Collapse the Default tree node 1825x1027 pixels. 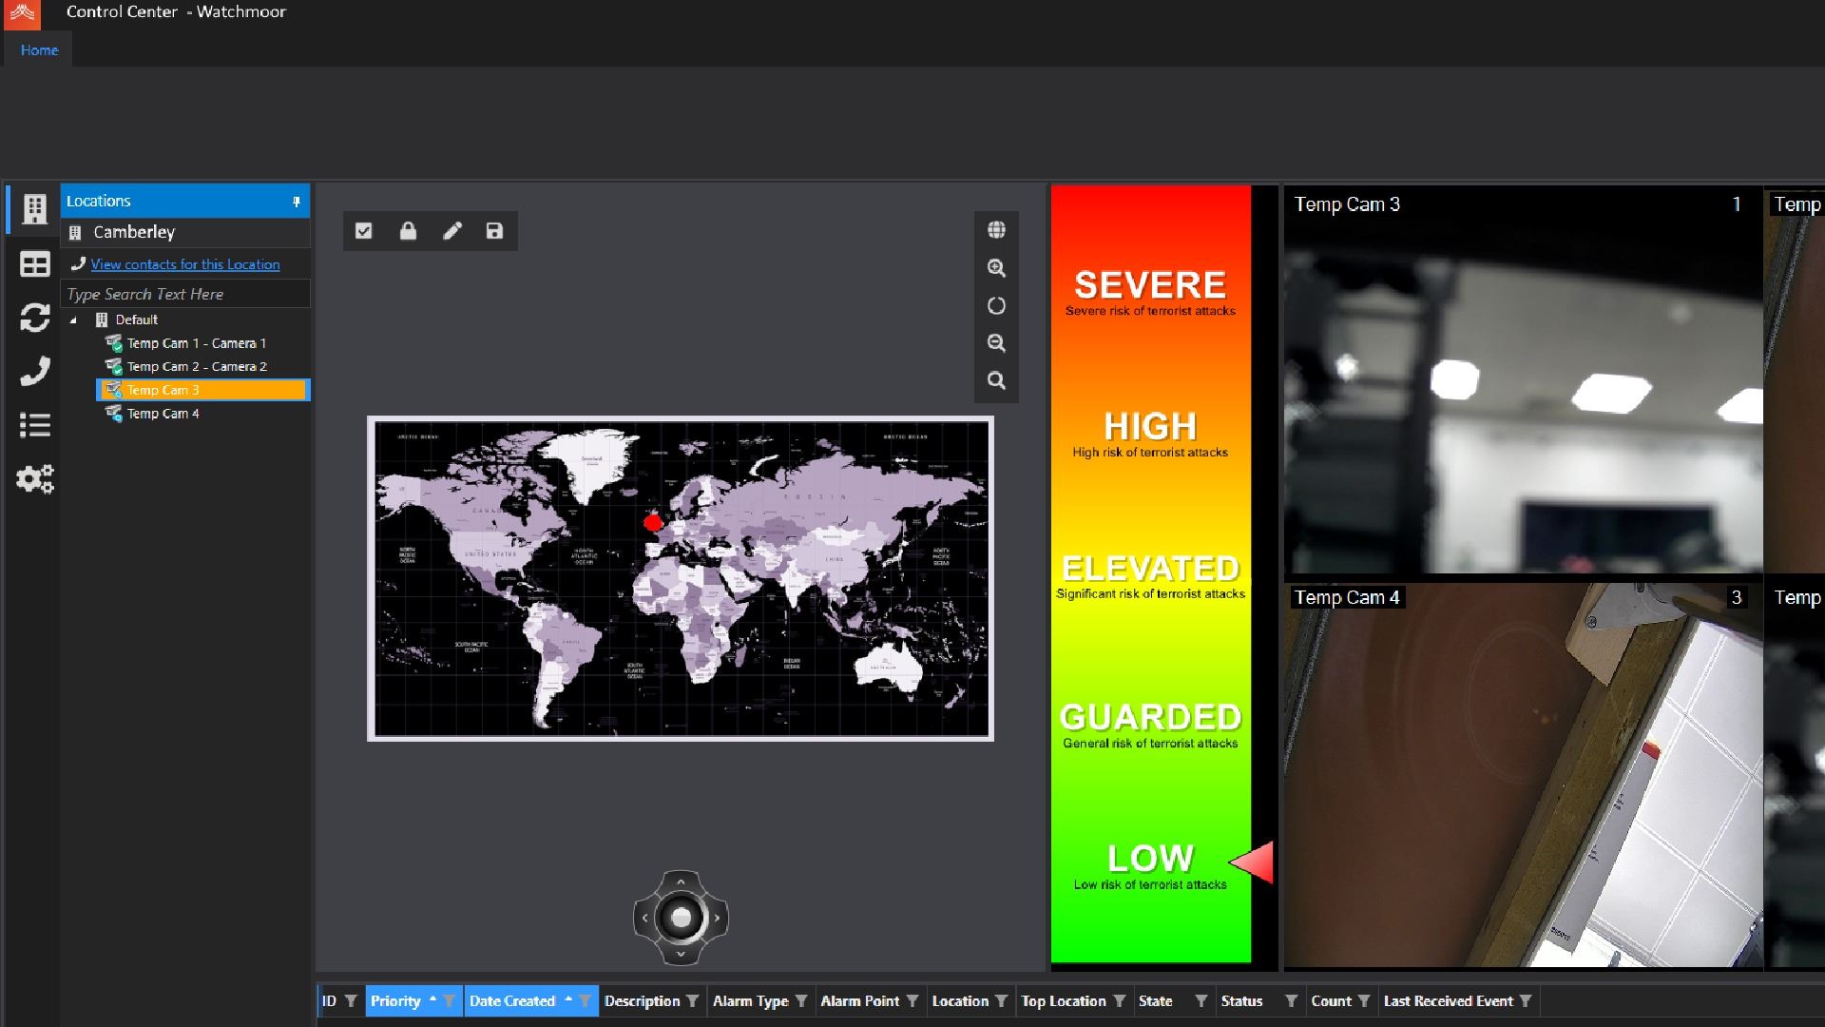click(x=73, y=320)
